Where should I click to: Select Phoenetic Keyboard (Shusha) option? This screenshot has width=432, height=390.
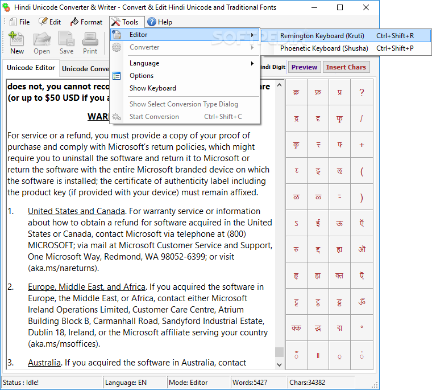coord(346,48)
